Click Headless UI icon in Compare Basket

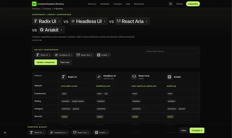click(51, 133)
